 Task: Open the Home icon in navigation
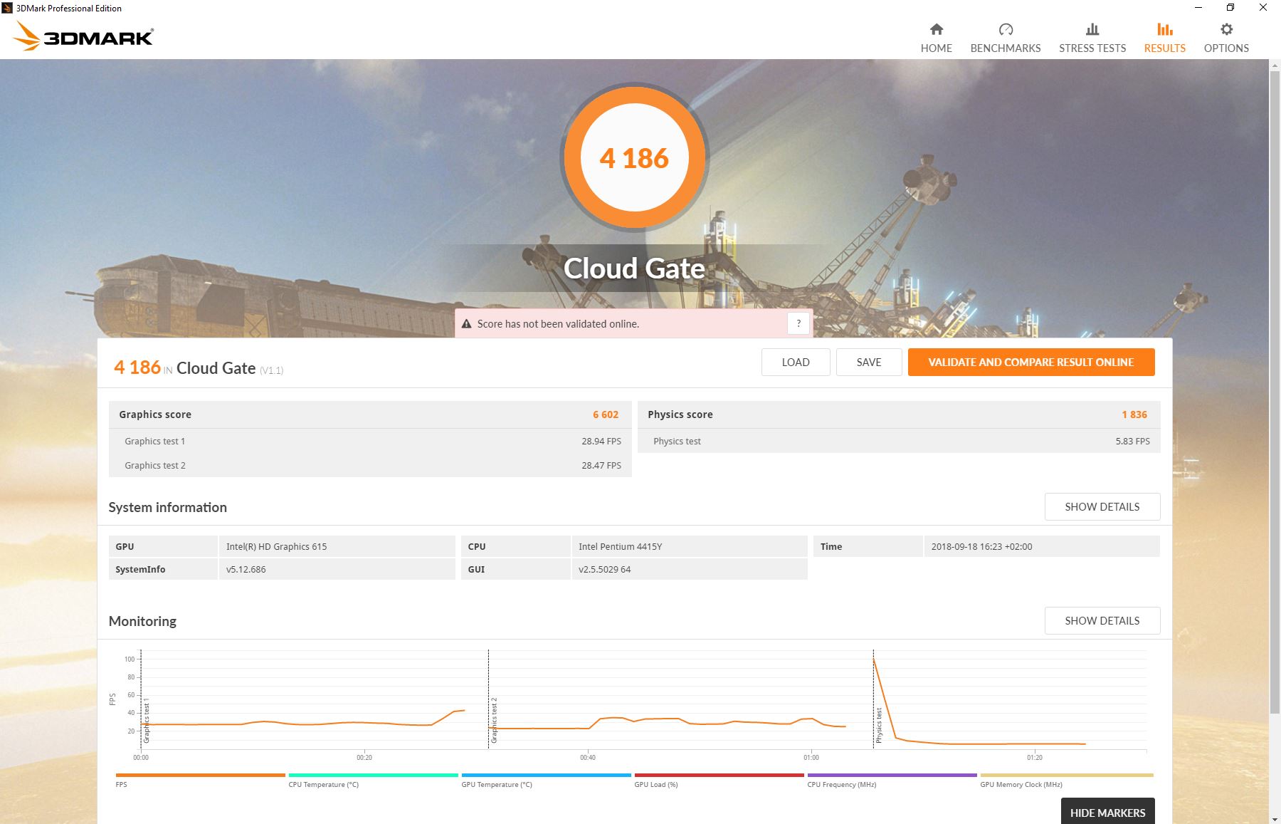[936, 29]
